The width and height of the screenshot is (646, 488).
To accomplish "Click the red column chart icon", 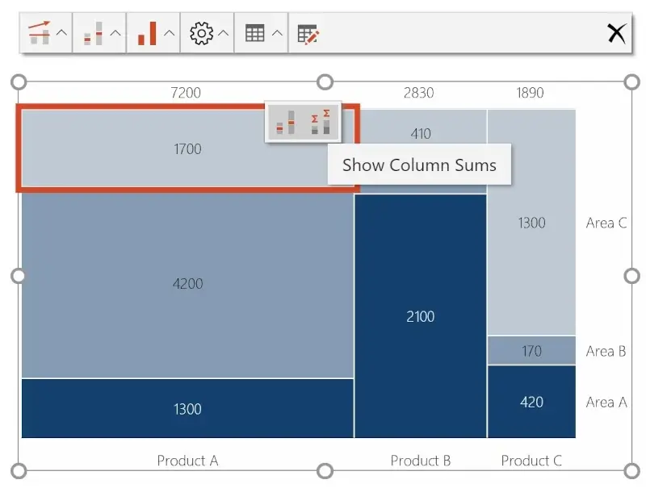I will [x=146, y=33].
